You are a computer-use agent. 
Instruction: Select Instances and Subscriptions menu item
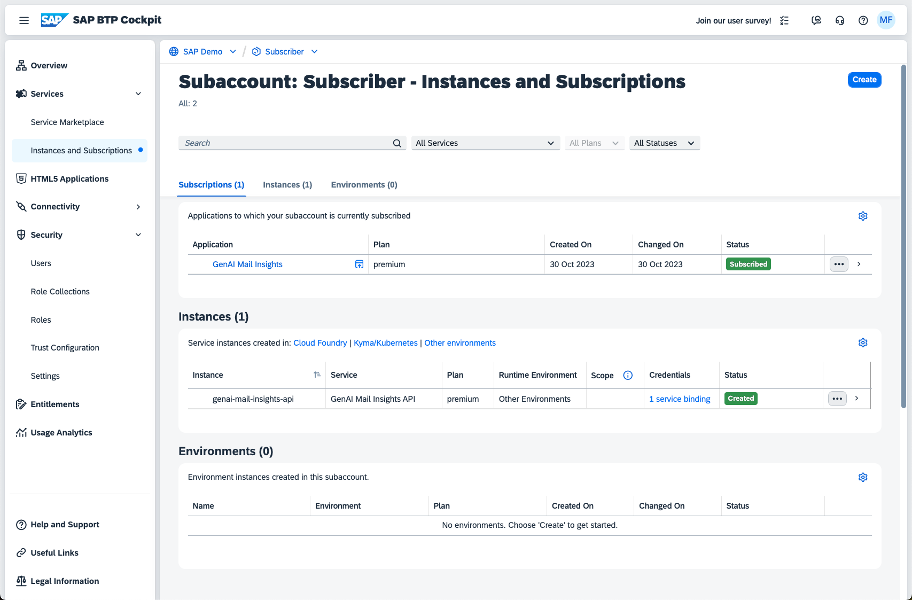79,151
